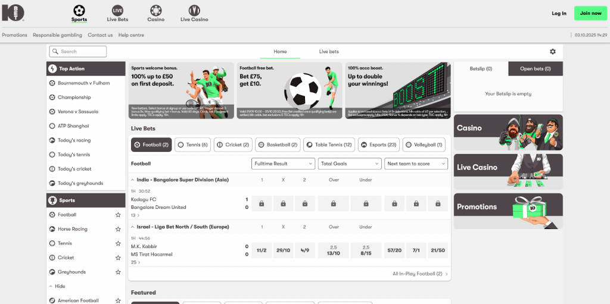This screenshot has width=610, height=304.
Task: Switch to the Live bets tab
Action: tap(329, 51)
